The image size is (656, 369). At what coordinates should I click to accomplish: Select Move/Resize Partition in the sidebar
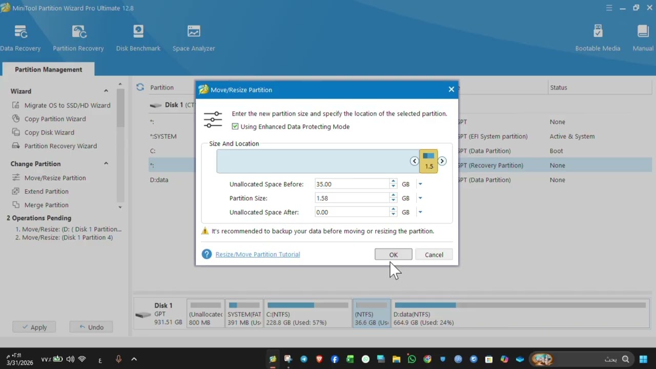click(49, 178)
